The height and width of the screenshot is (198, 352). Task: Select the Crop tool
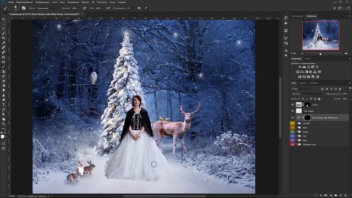point(3,38)
